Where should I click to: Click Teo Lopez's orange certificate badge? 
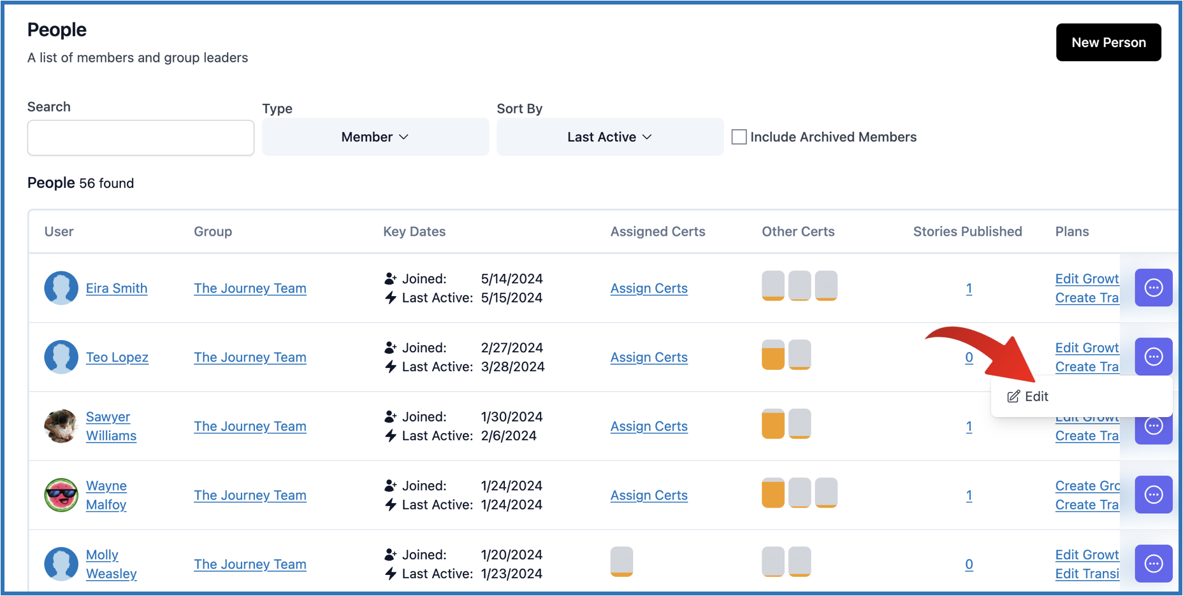click(773, 355)
